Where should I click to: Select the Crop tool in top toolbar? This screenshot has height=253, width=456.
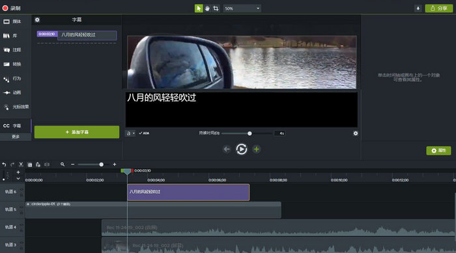point(216,8)
